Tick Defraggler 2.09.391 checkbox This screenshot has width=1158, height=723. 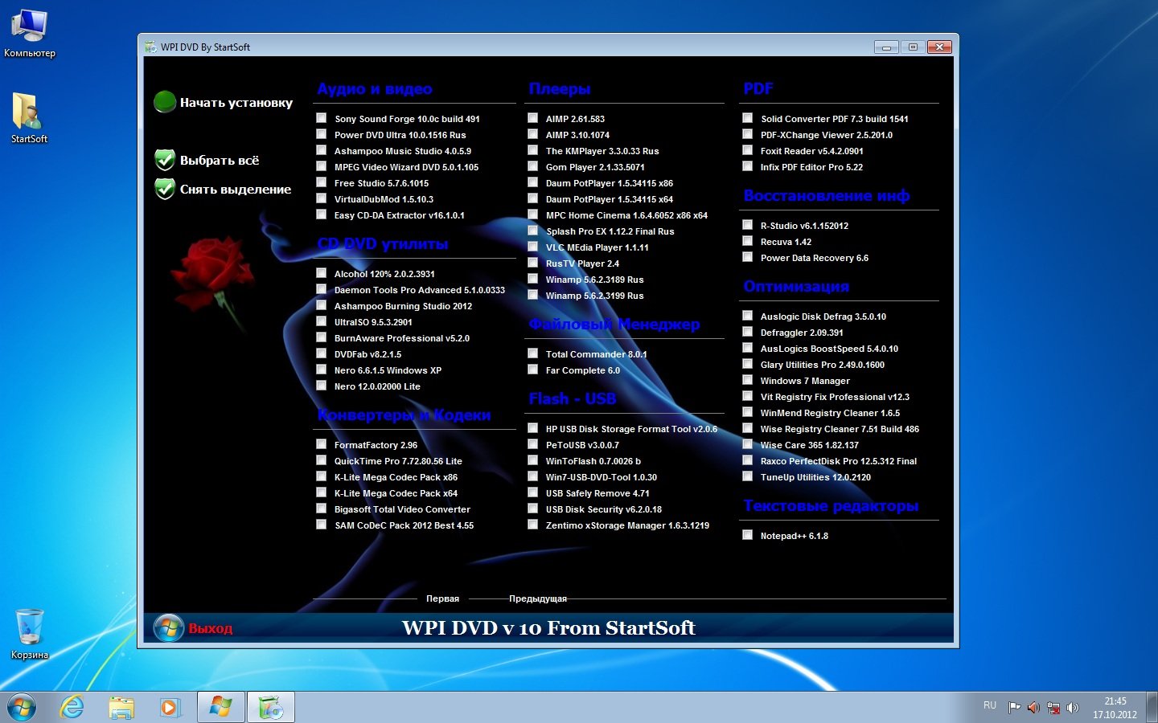(747, 331)
